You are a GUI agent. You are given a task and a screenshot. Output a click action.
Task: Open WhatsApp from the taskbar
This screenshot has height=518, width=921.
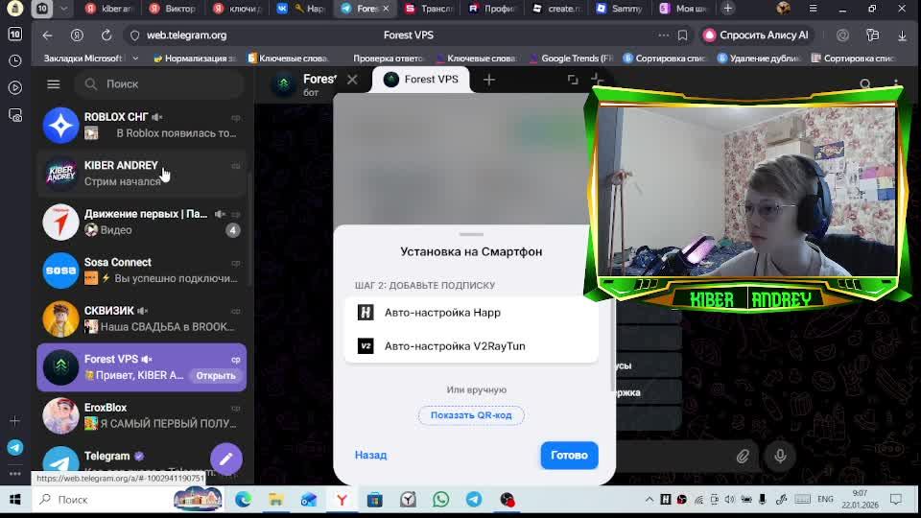(441, 499)
